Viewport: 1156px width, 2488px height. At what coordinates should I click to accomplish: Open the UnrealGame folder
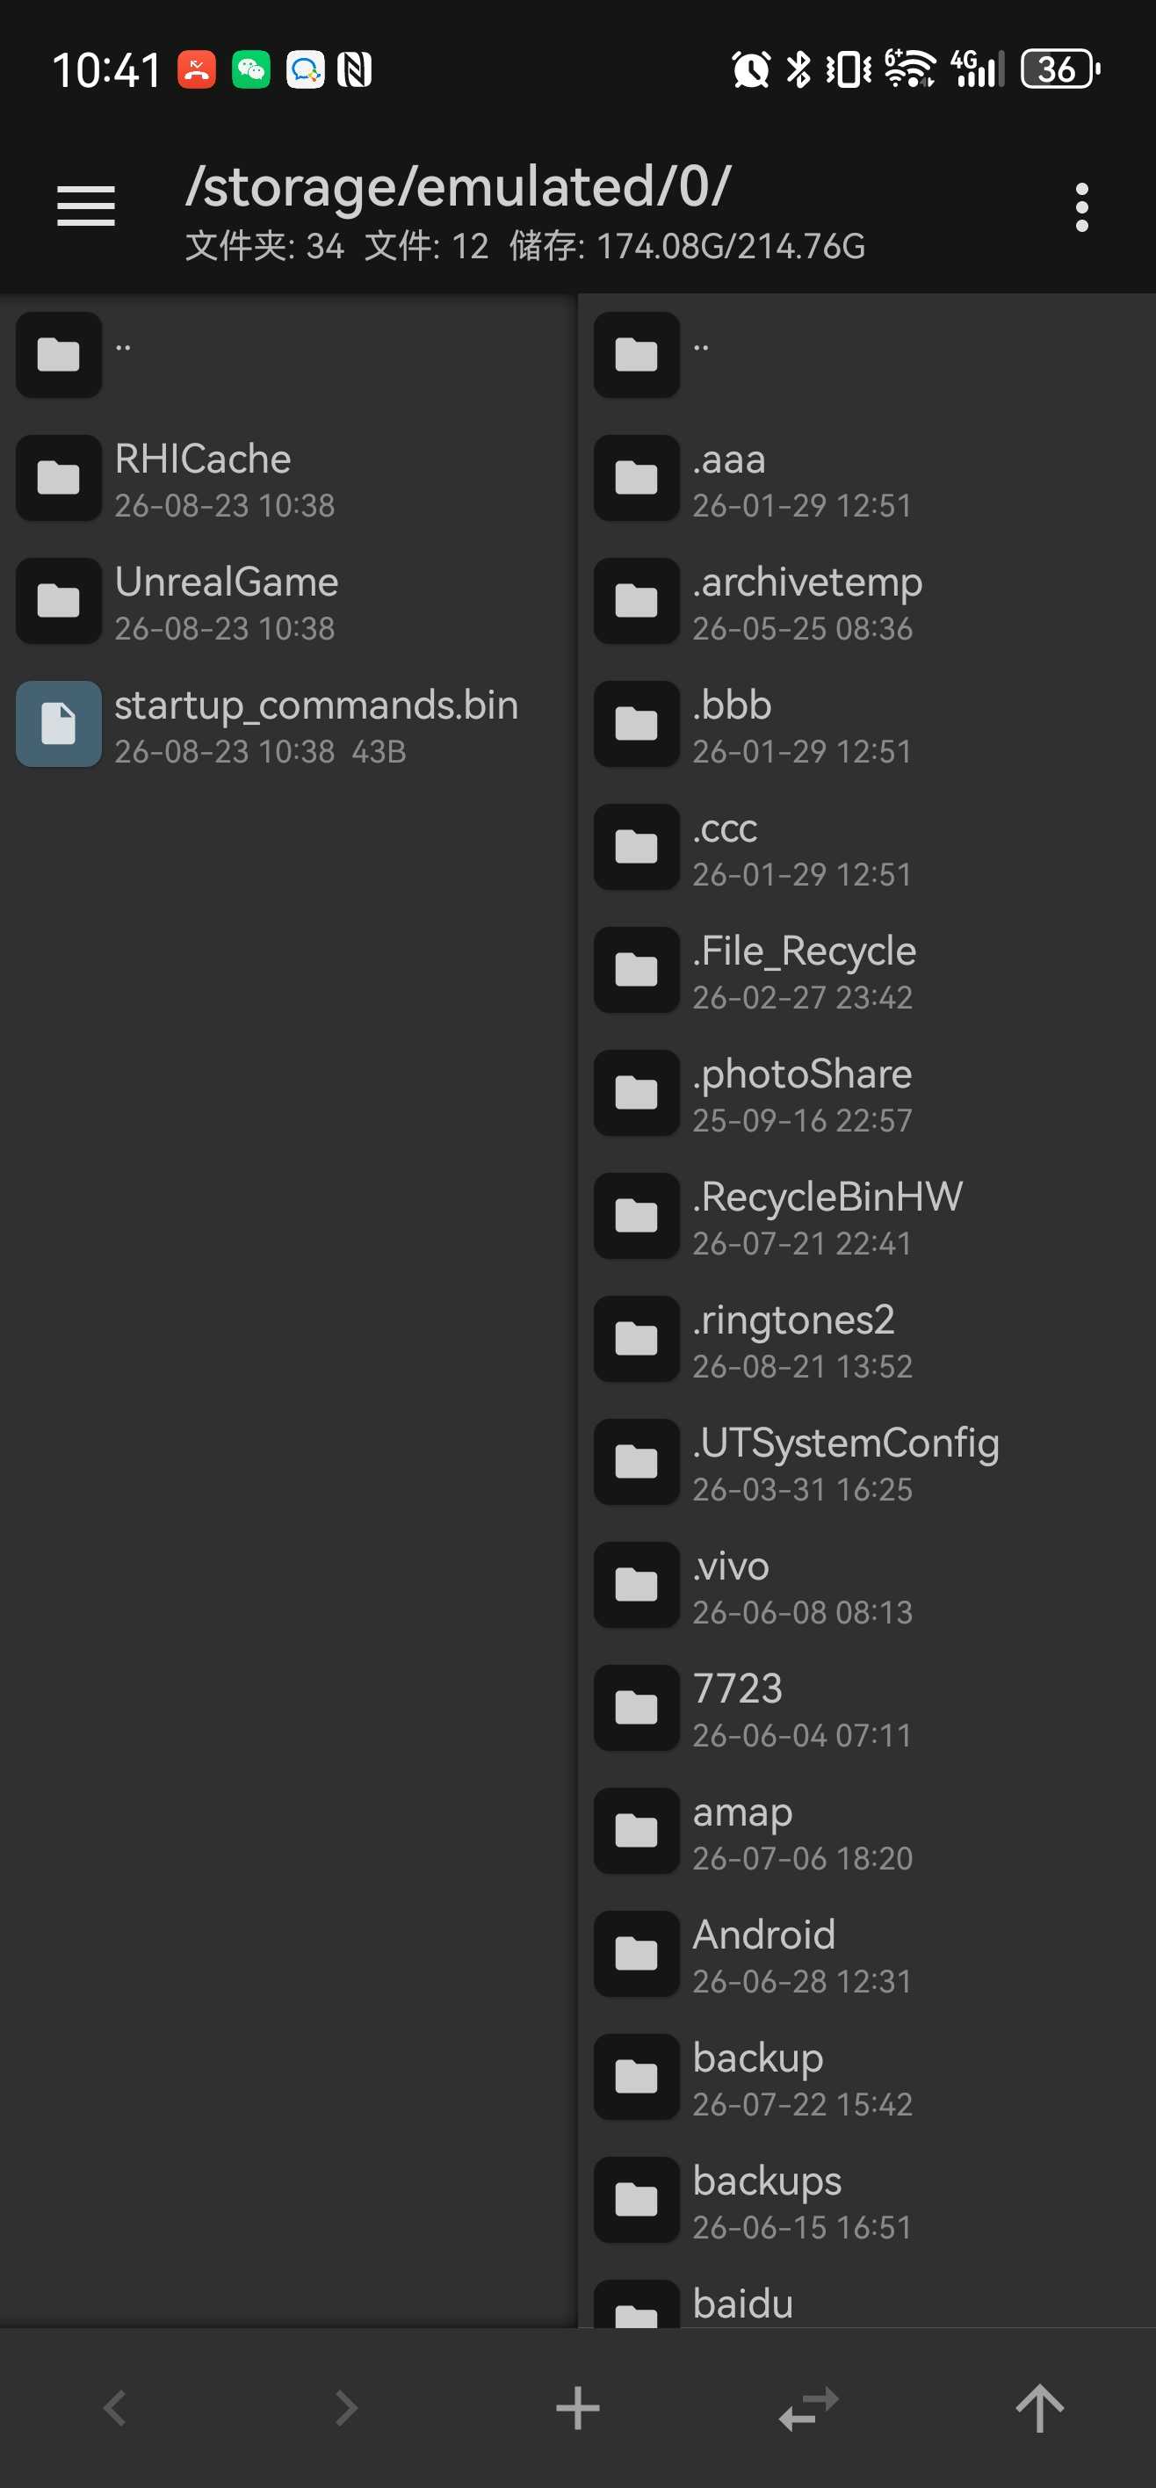[x=289, y=601]
